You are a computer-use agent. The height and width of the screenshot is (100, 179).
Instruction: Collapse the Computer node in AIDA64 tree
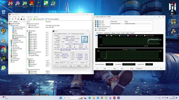[10, 25]
